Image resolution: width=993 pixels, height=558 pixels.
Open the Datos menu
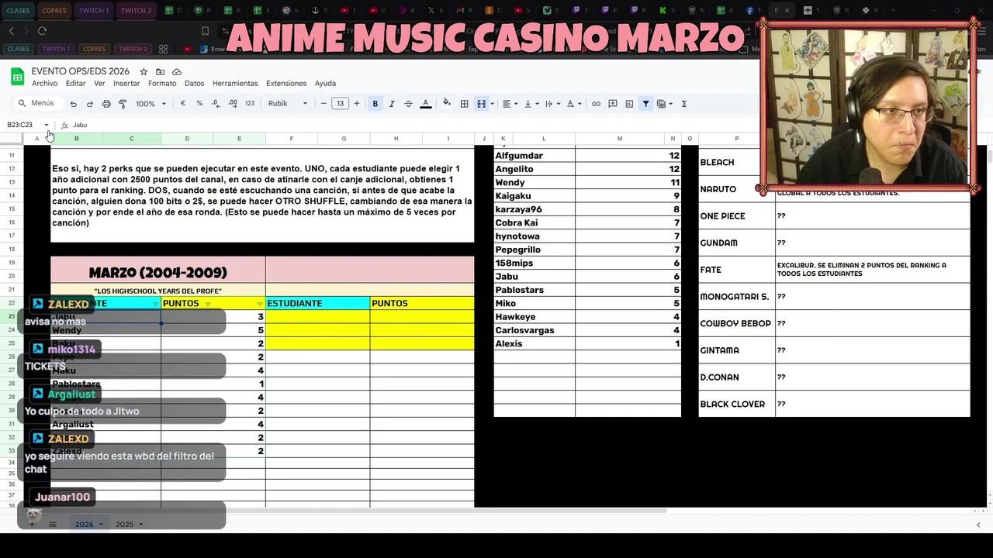coord(194,84)
